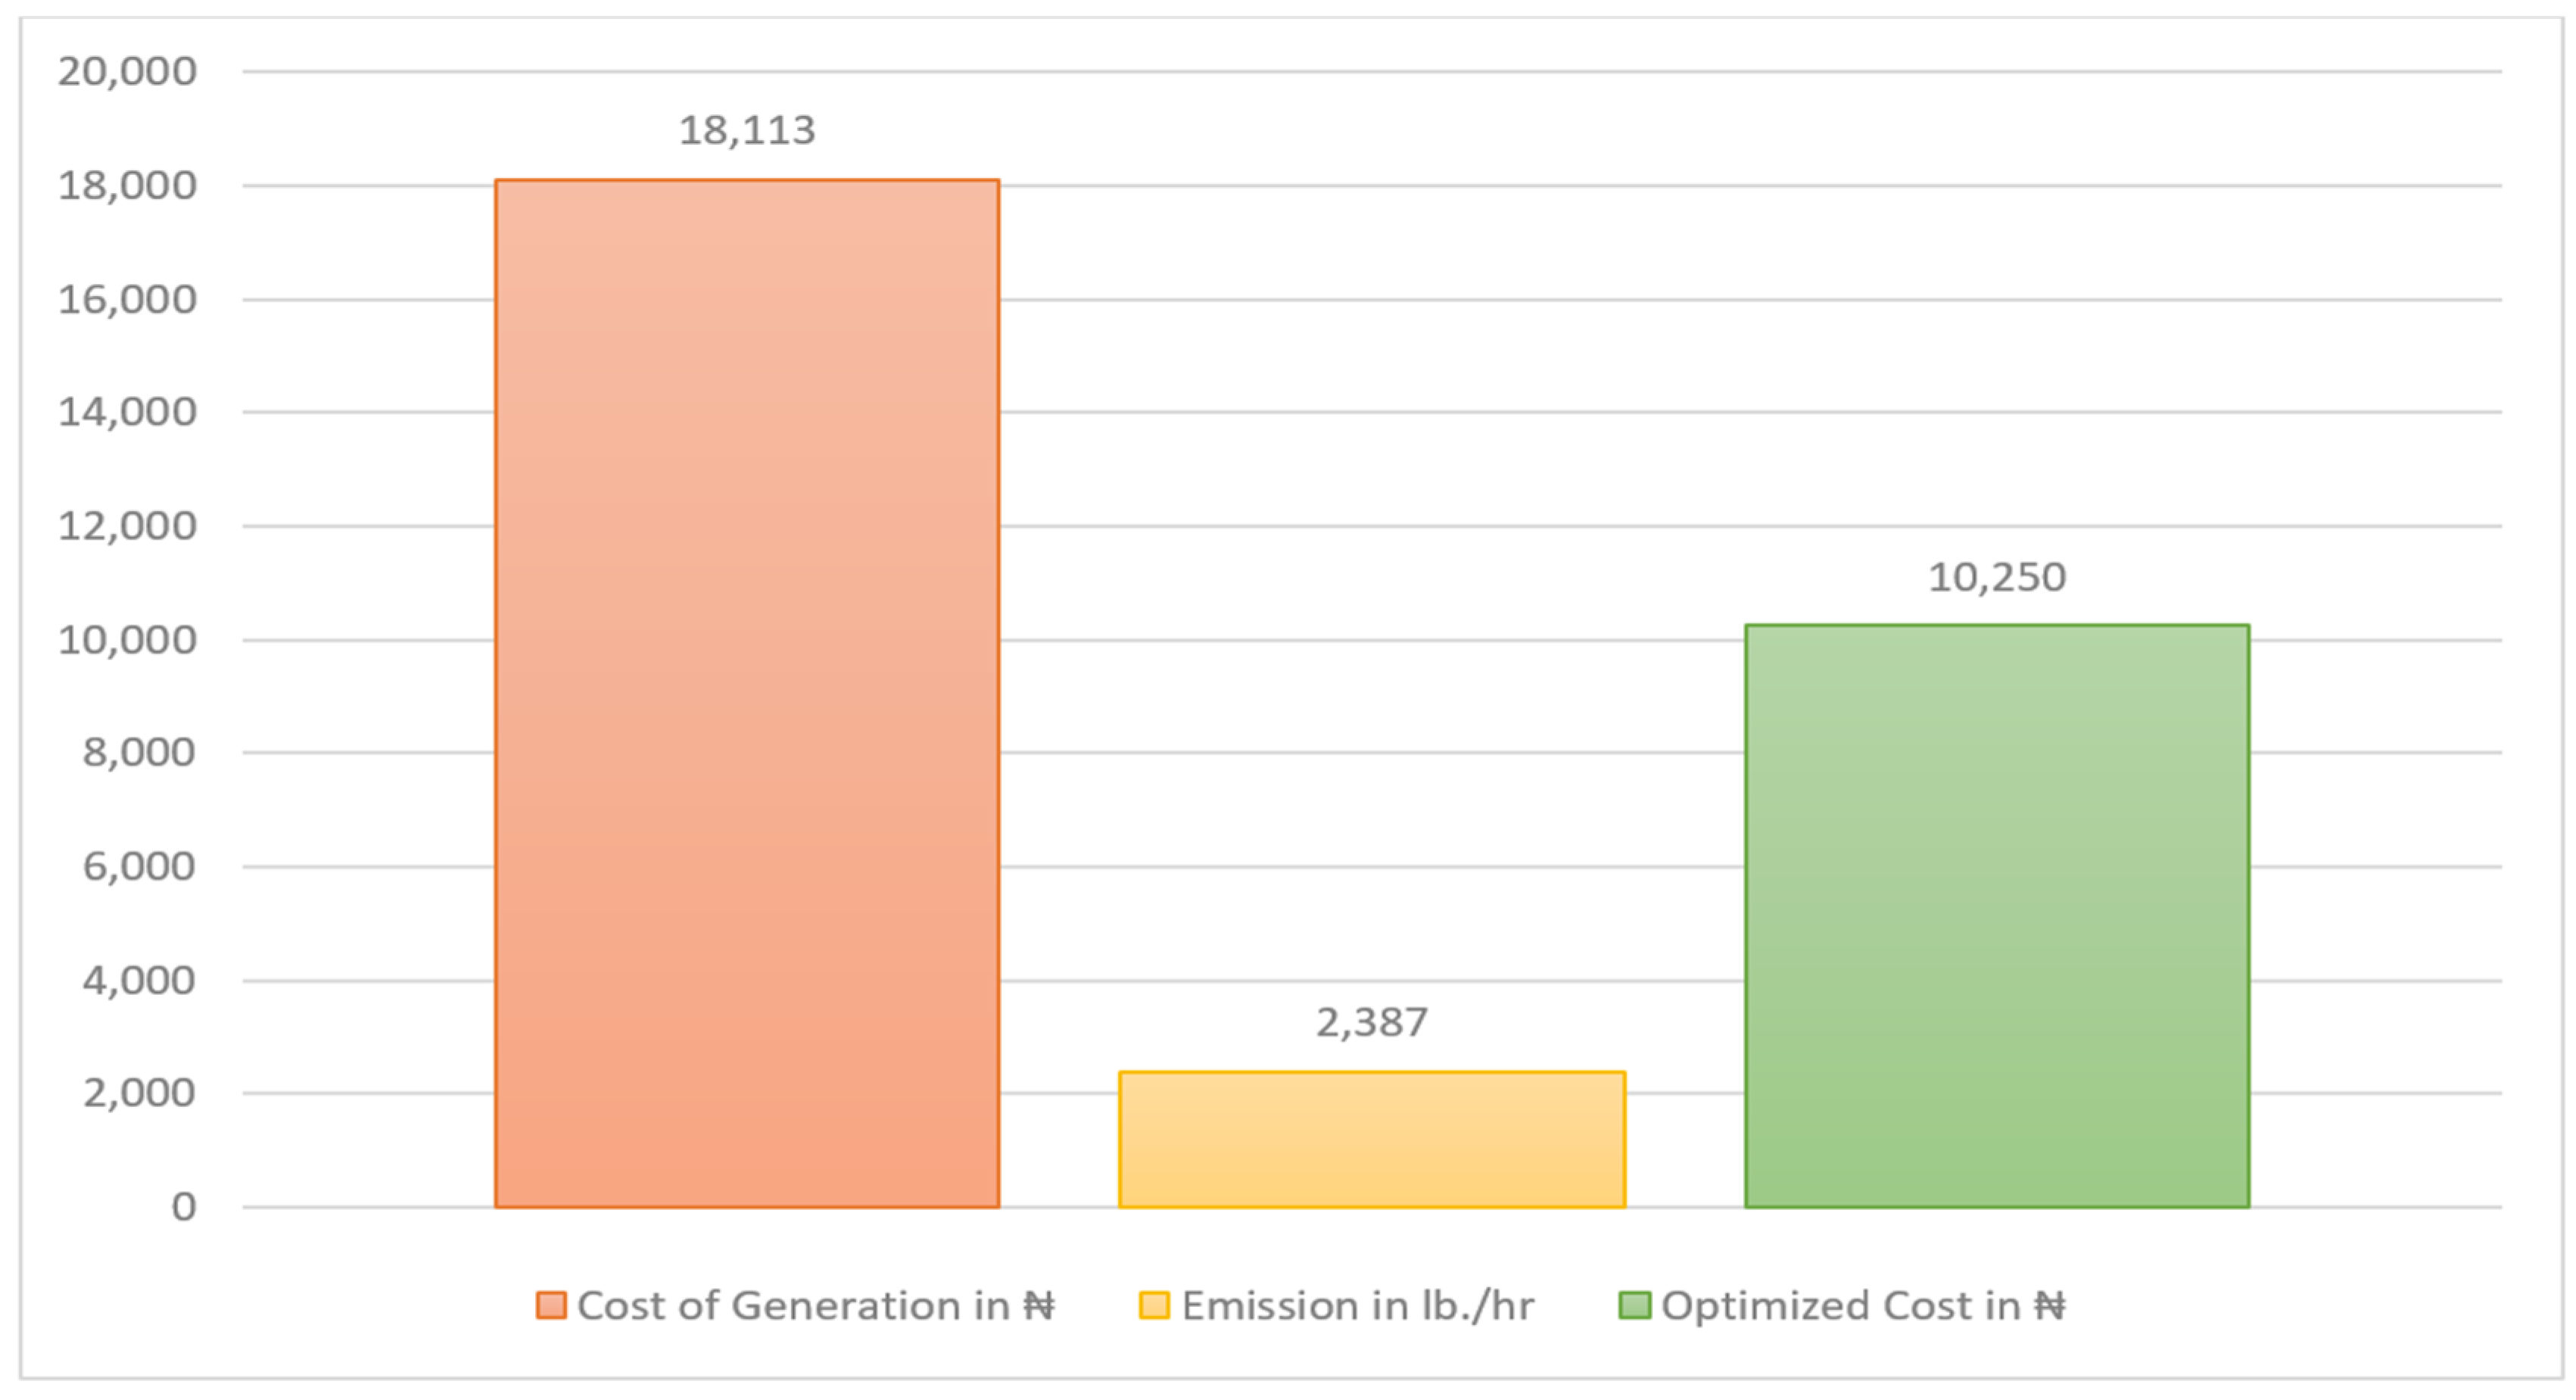Select the 2,000 axis tick label

click(139, 1092)
